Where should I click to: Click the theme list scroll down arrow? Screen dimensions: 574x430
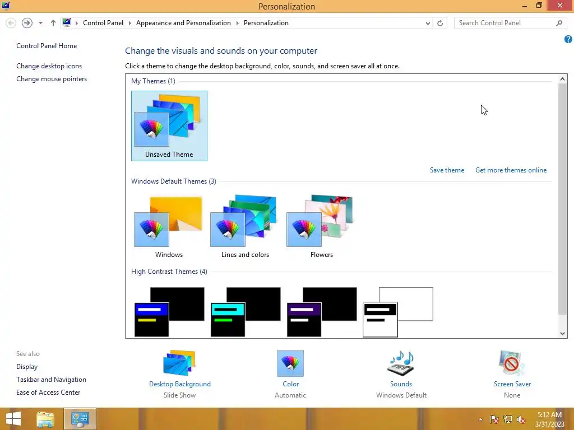(562, 333)
